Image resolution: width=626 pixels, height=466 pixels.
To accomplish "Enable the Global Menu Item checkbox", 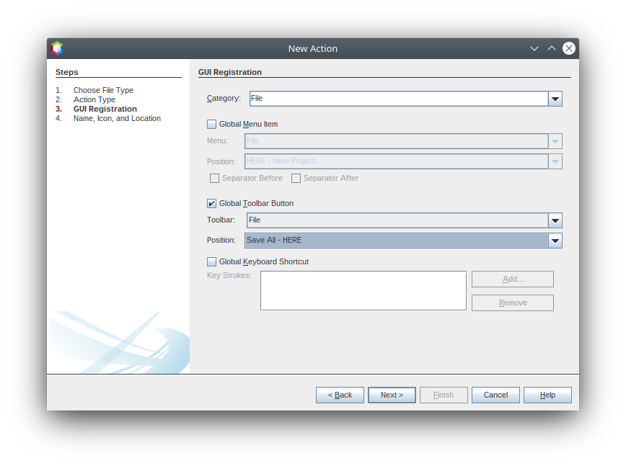I will [x=212, y=124].
